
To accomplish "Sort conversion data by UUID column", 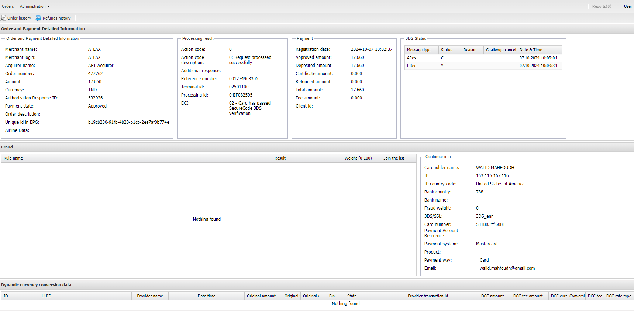I will click(85, 296).
